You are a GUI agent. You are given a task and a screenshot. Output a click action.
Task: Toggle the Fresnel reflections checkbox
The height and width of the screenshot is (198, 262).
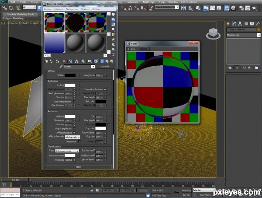point(105,89)
